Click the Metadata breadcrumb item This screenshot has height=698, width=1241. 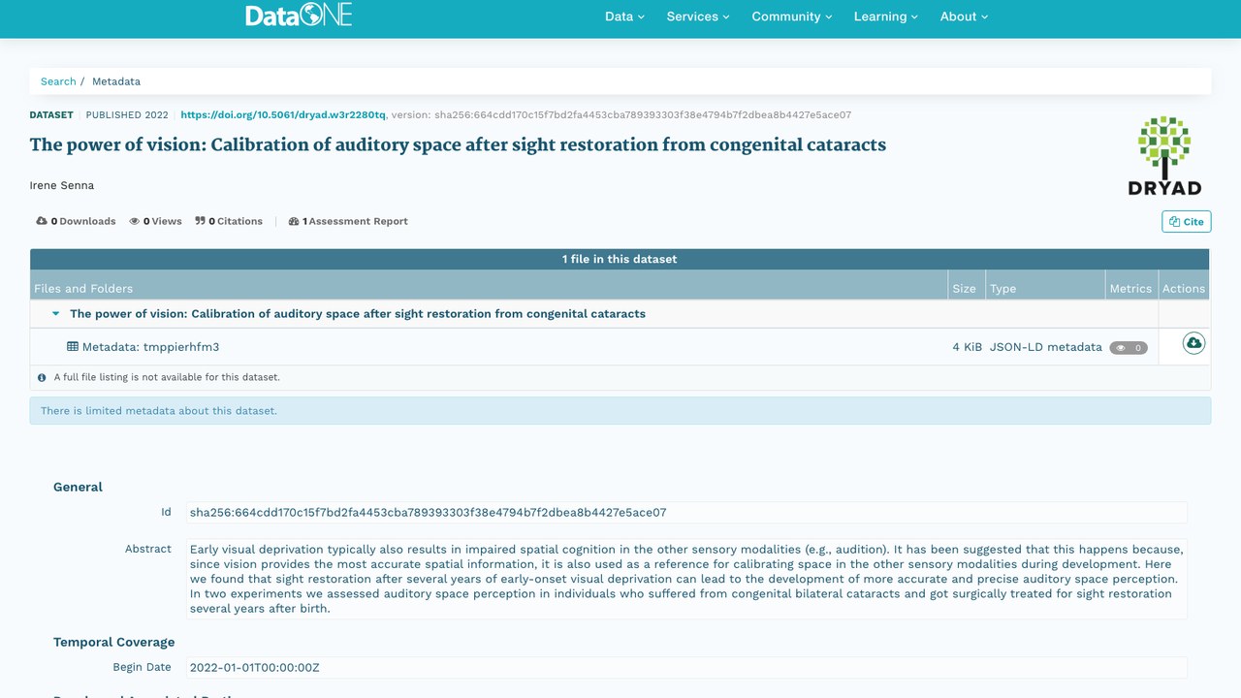pos(116,81)
